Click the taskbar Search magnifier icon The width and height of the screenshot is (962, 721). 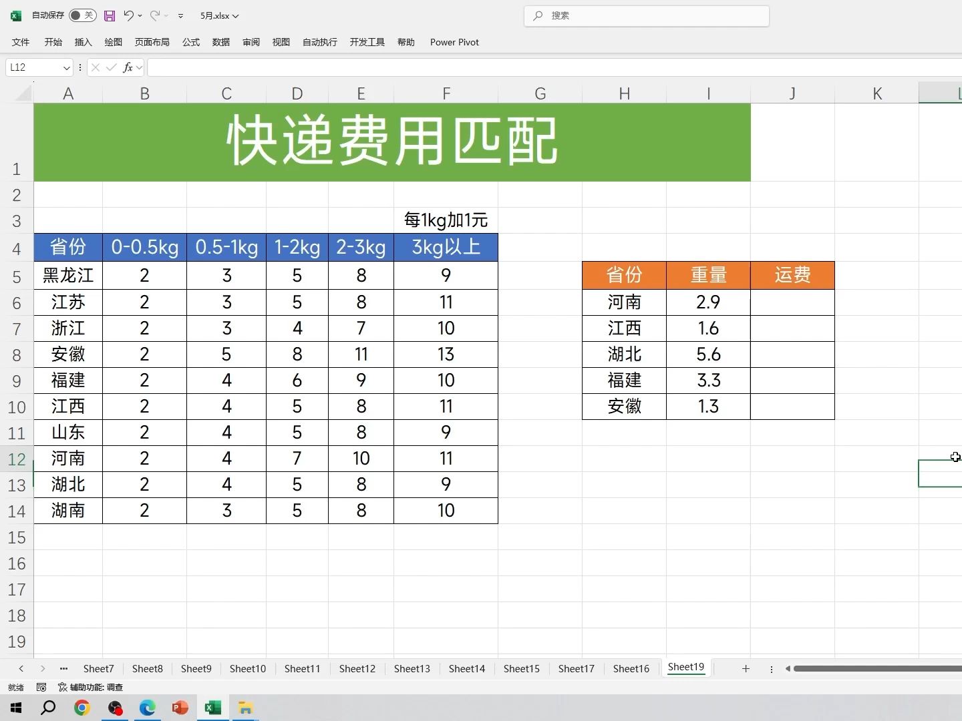coord(48,708)
